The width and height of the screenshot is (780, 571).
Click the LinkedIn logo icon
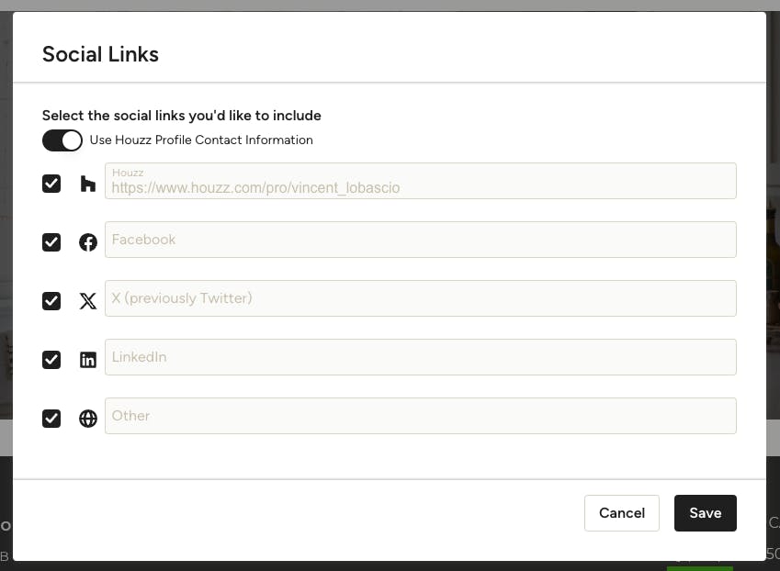(88, 359)
